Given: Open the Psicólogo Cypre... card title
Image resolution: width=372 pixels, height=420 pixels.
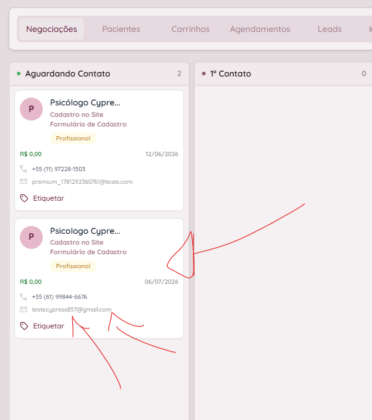Looking at the screenshot, I should [85, 102].
